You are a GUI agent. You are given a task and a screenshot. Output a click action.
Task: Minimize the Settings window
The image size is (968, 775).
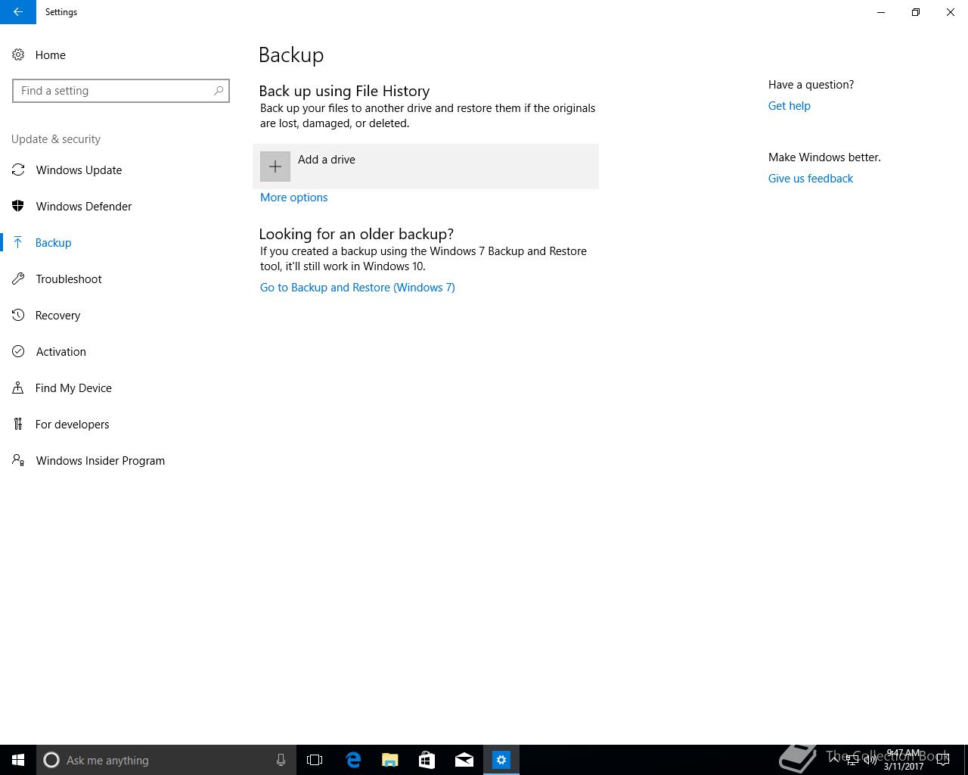coord(881,12)
